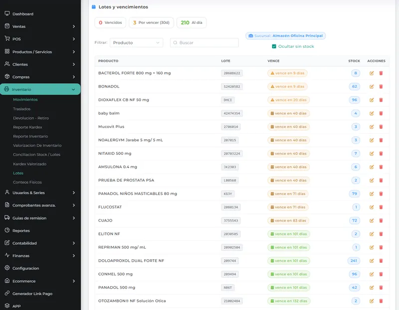This screenshot has height=310, width=399.
Task: Expand the Contabilidad menu chevron
Action: (x=74, y=243)
